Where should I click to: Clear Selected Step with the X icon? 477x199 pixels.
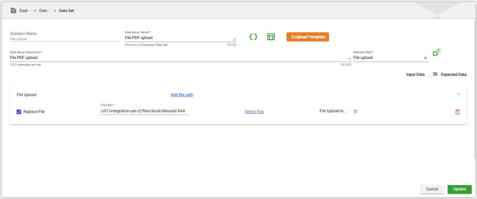tap(425, 58)
